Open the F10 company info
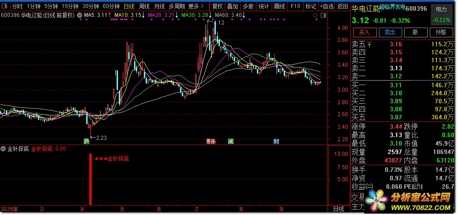 click(x=295, y=6)
